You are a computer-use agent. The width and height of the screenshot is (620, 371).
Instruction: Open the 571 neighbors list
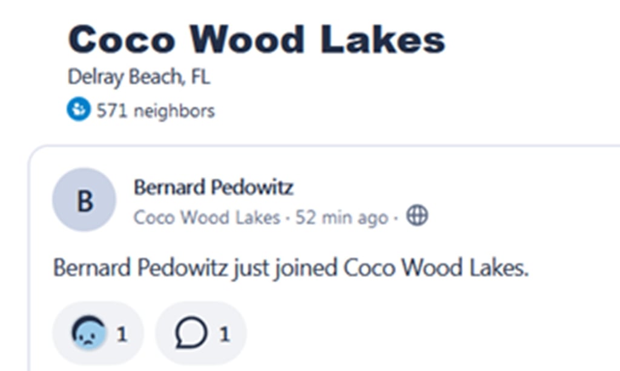click(x=156, y=111)
